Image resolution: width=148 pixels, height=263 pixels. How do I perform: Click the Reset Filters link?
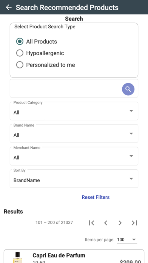96,197
